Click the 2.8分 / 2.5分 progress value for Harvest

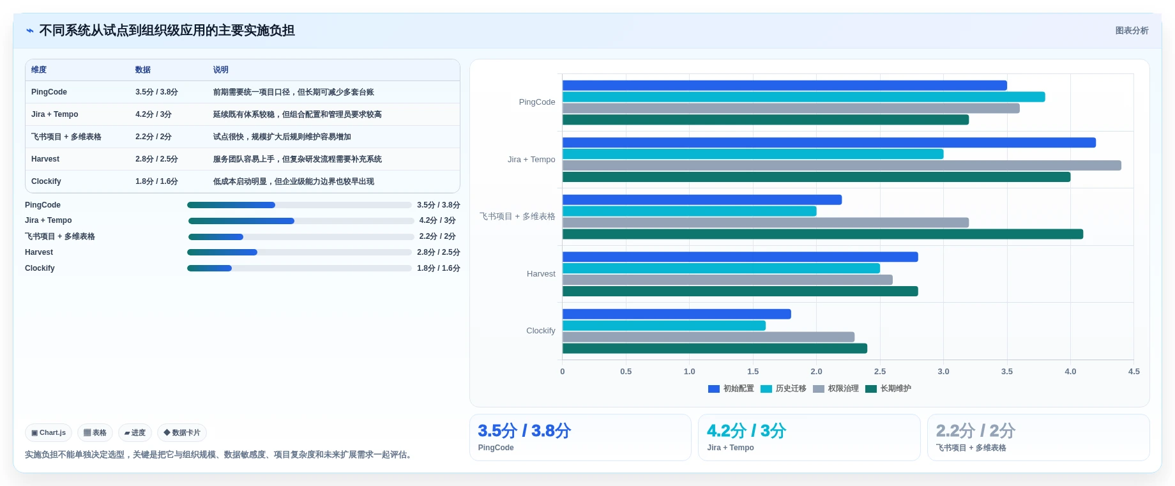tap(439, 252)
